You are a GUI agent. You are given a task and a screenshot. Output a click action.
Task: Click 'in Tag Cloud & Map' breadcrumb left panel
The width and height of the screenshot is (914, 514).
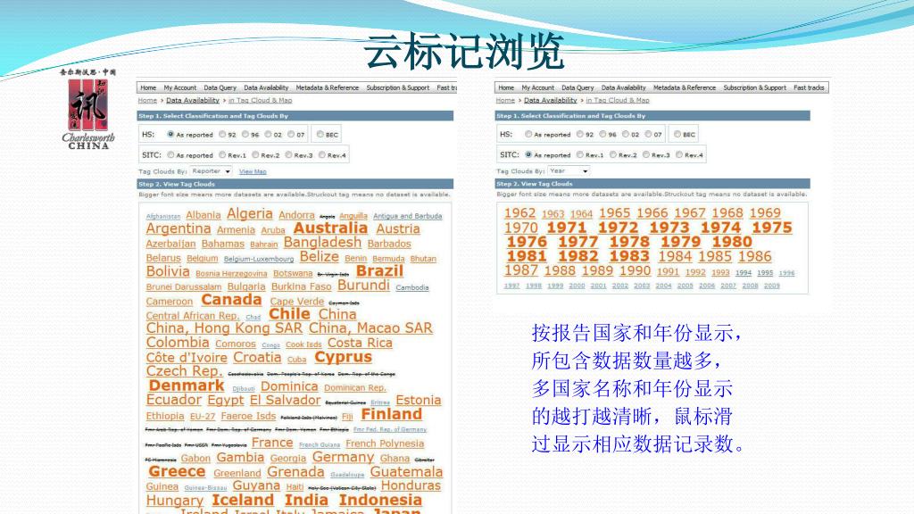coord(260,100)
